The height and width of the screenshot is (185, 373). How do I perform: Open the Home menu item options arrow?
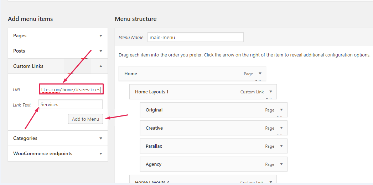tap(260, 74)
